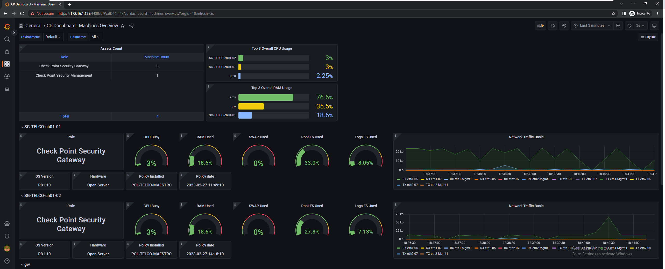Share the dashboard using share icon
This screenshot has width=665, height=269.
click(131, 26)
